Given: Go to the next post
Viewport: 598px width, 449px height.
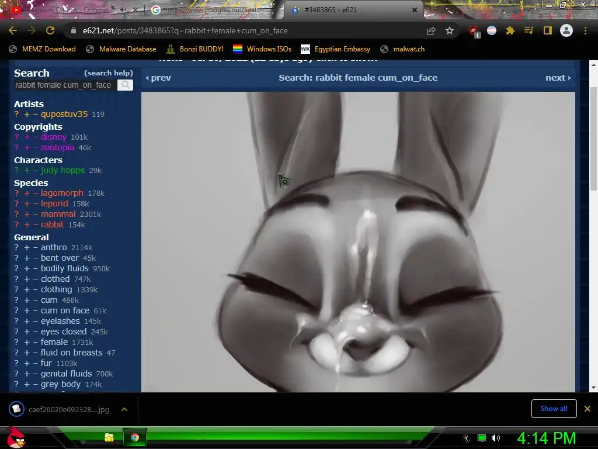Looking at the screenshot, I should tap(558, 78).
